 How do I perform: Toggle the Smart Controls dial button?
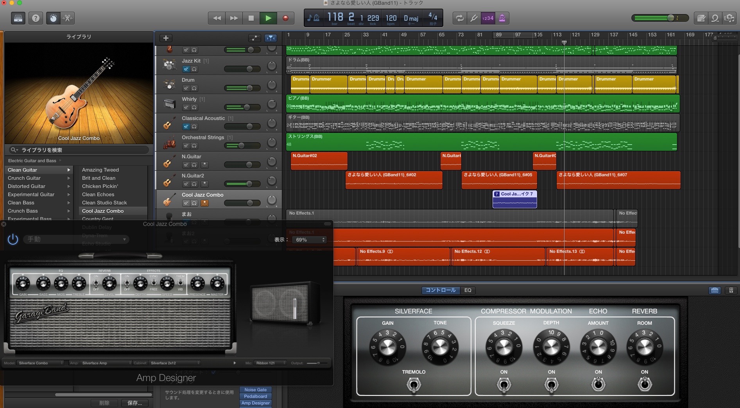click(53, 18)
